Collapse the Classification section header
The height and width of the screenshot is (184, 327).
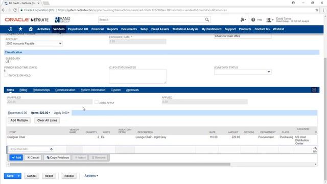pos(161,52)
